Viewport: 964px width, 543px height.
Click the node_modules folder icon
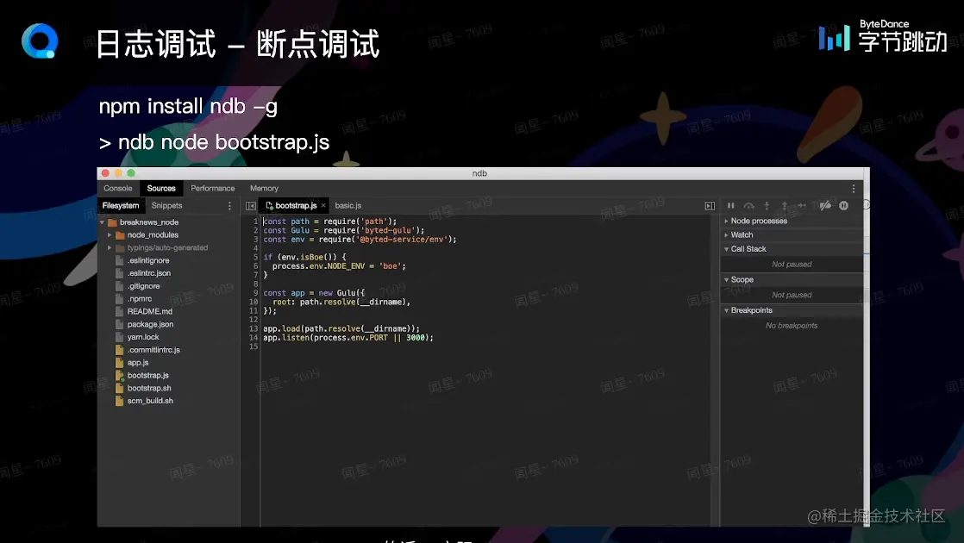click(121, 235)
